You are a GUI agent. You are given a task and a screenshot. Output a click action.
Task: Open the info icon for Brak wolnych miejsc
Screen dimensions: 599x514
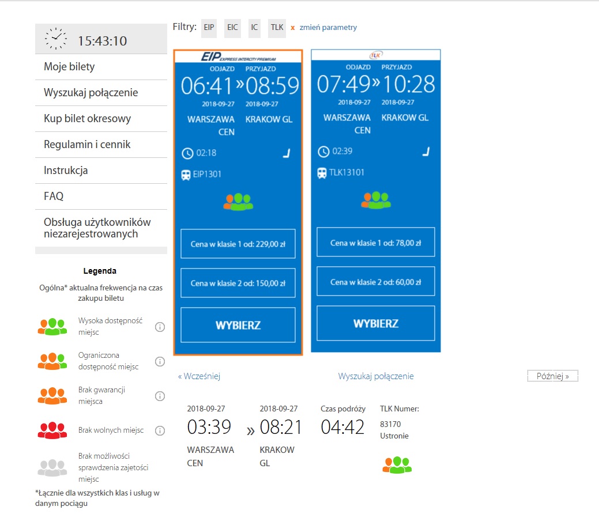(160, 431)
